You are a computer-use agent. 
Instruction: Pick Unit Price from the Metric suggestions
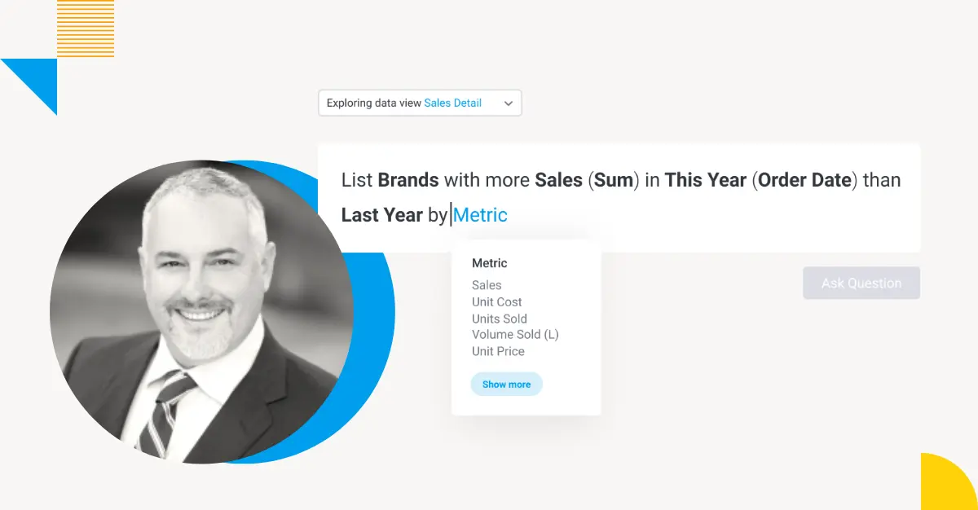[498, 351]
